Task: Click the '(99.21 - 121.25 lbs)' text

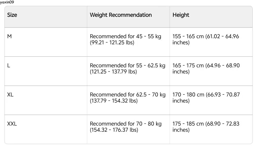Action: pyautogui.click(x=112, y=42)
